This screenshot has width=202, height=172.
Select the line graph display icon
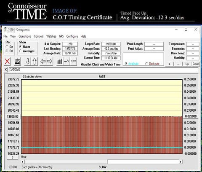[x=66, y=62]
